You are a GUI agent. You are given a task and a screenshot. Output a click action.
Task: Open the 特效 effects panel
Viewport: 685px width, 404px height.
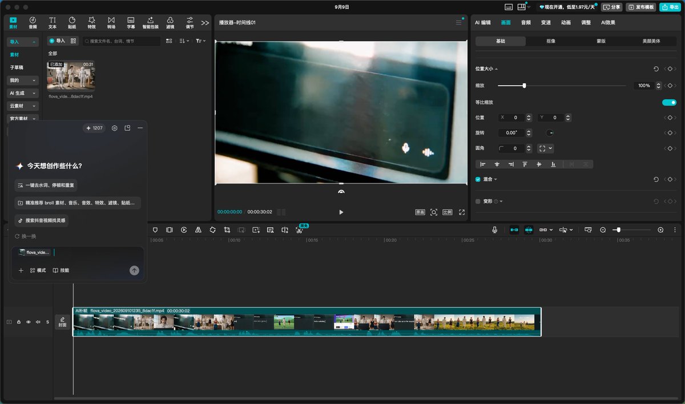pos(91,22)
